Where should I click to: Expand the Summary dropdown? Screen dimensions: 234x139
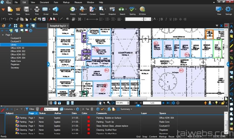pos(126,109)
